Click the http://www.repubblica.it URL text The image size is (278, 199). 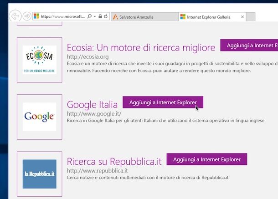coord(97,171)
